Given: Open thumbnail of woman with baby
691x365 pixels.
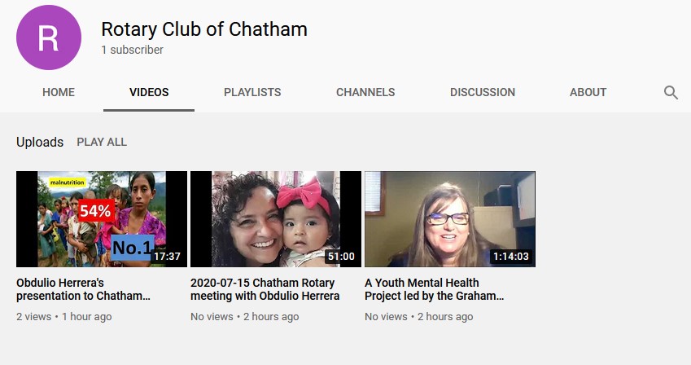Looking at the screenshot, I should click(276, 219).
